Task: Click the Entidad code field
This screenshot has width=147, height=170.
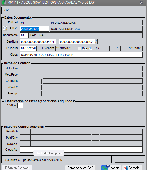Action: coord(35,23)
